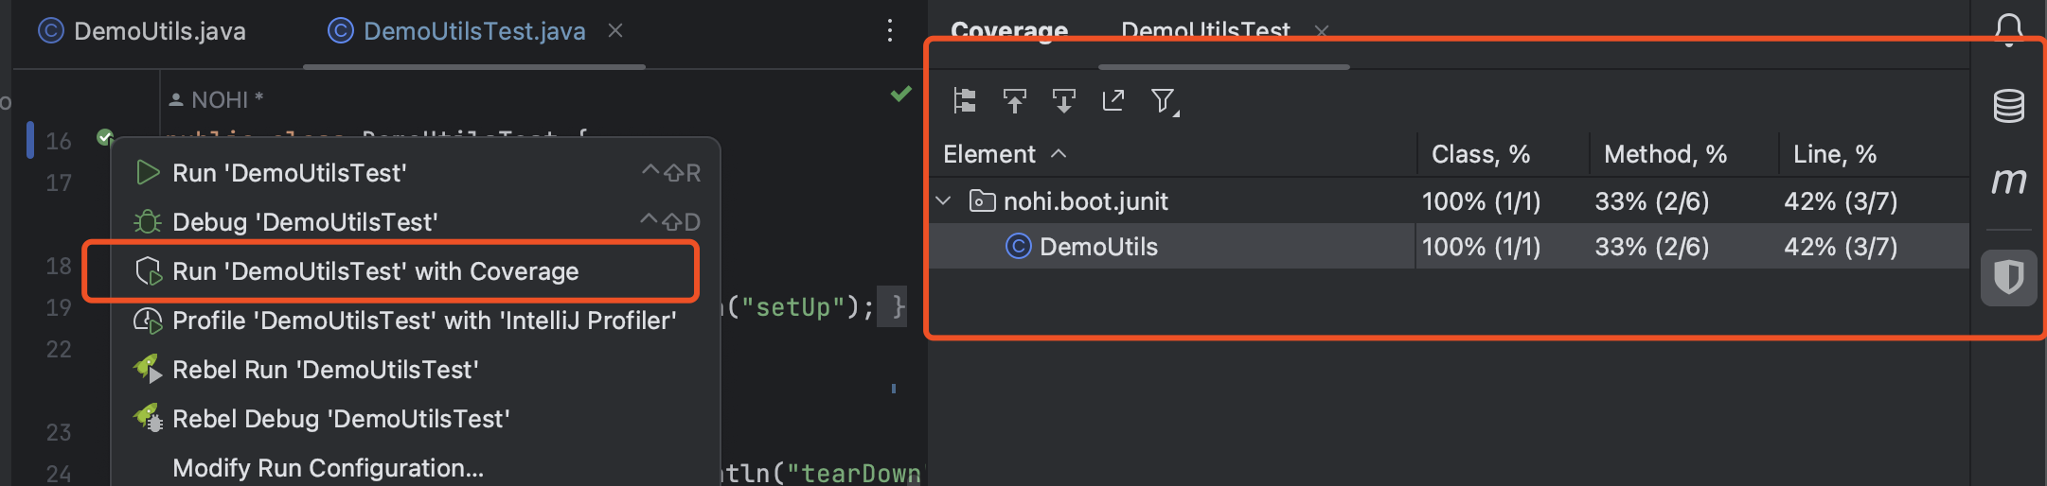Click Expand All icon in Coverage toolbar
The image size is (2047, 486).
click(x=1014, y=100)
